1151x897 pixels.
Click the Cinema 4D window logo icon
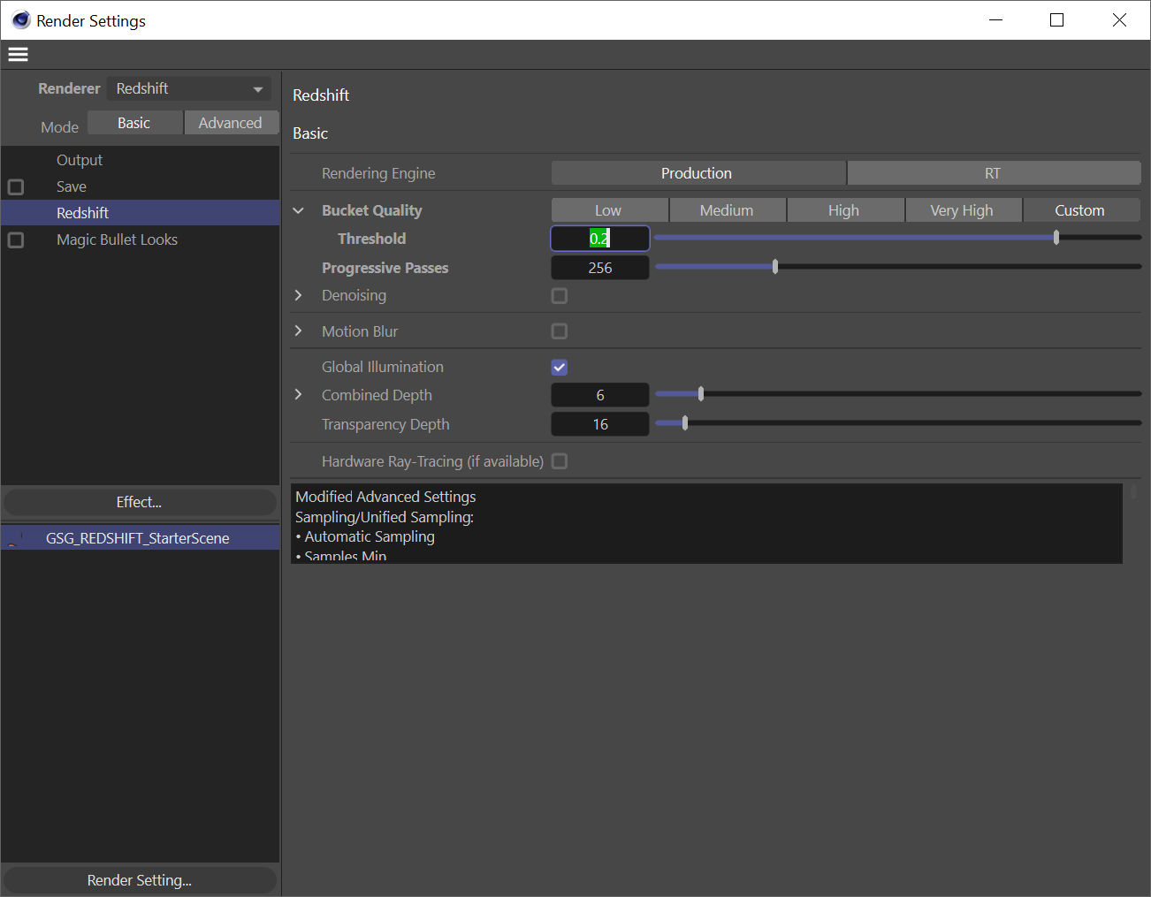tap(20, 19)
